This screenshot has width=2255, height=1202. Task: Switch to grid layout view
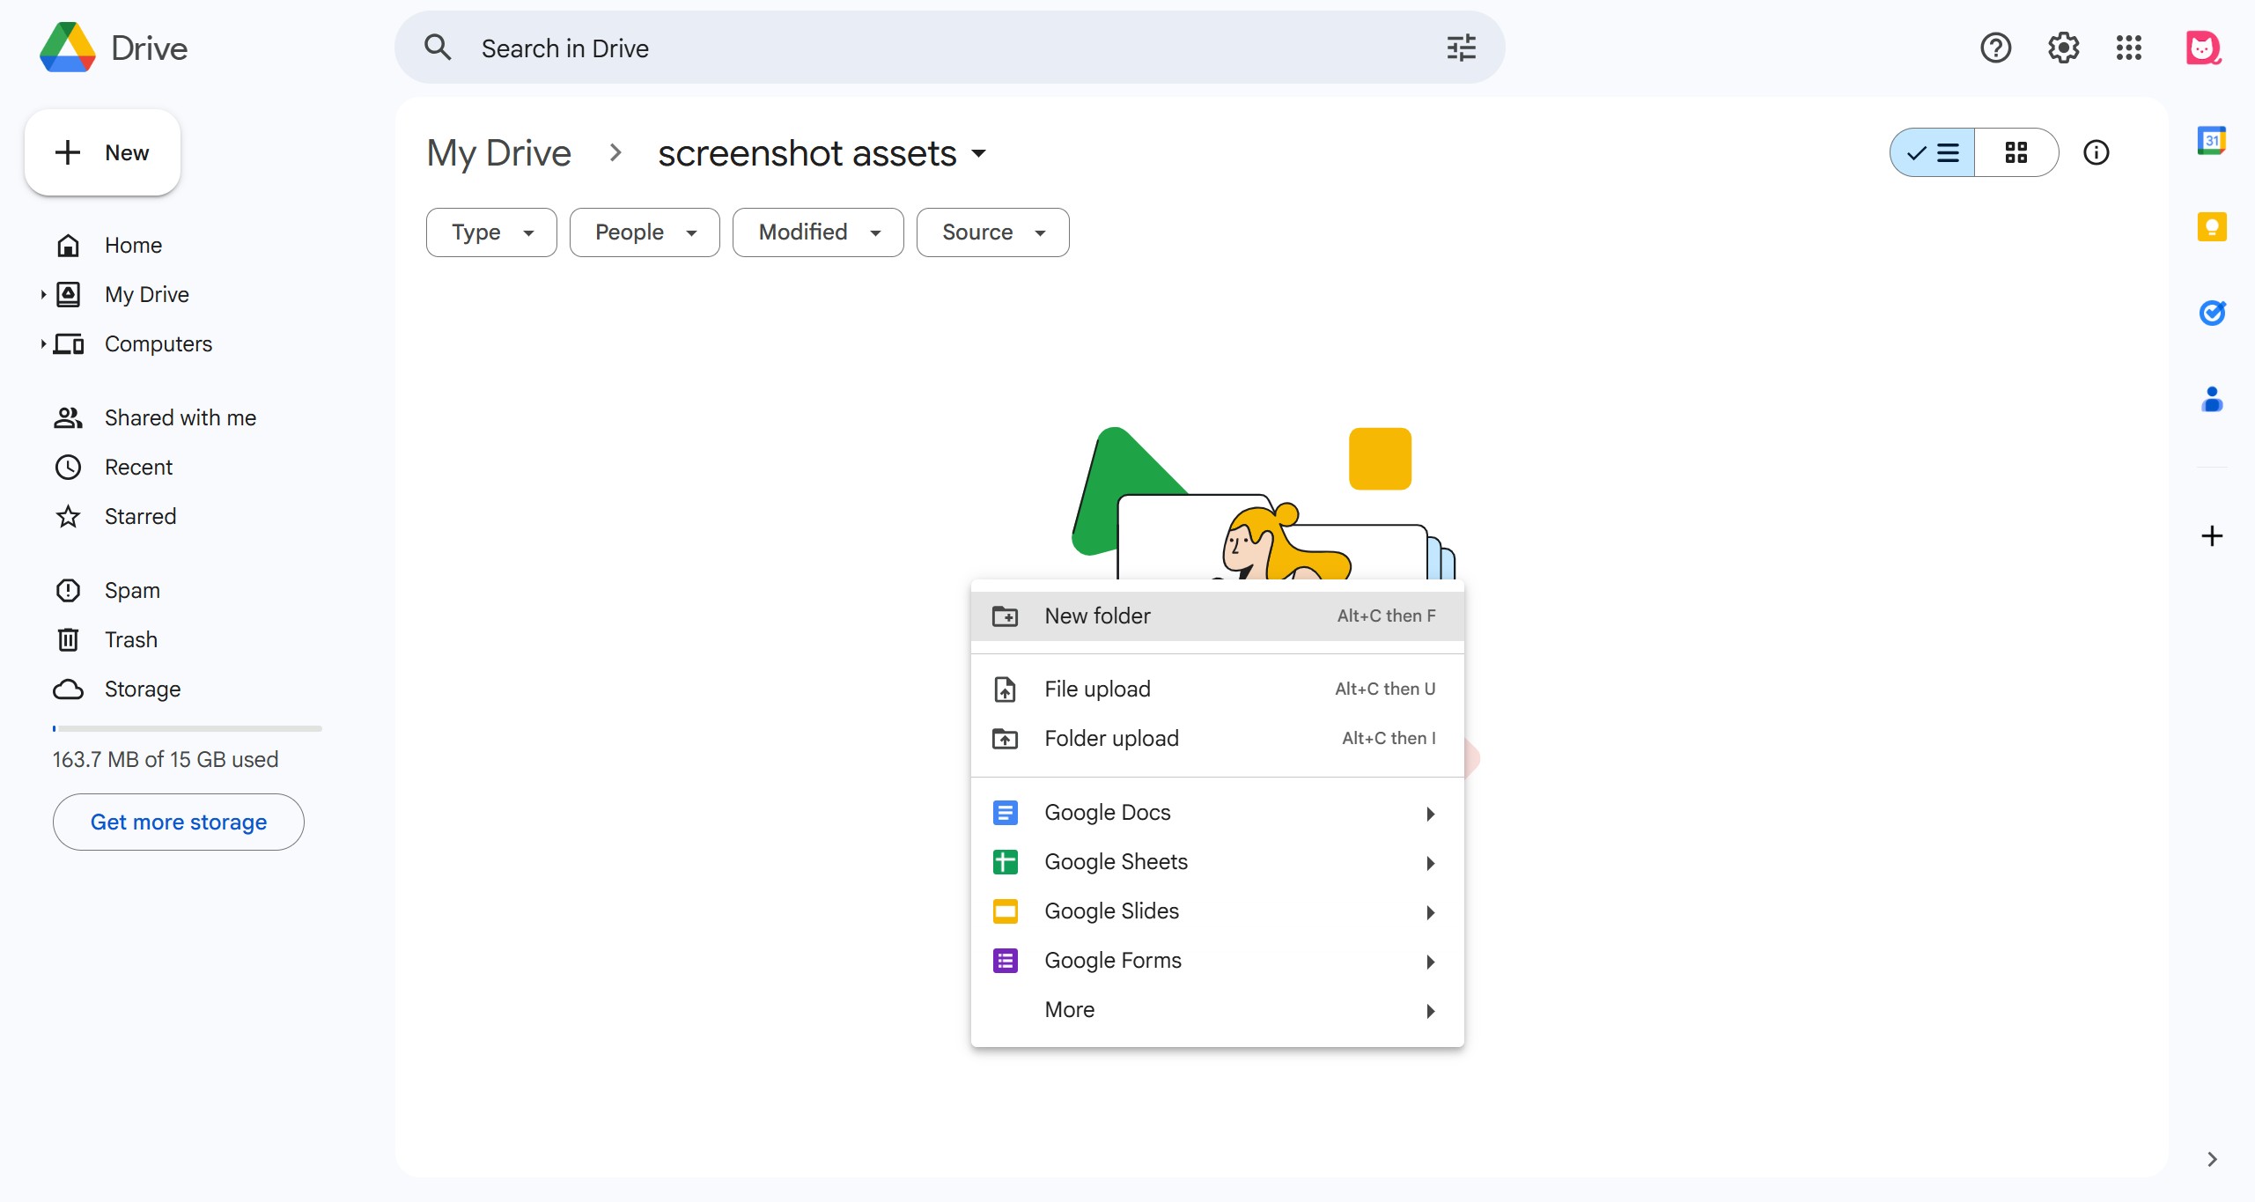pyautogui.click(x=2016, y=152)
